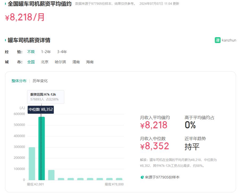This screenshot has height=195, width=240.
Task: Choose 渭南 as the city
Action: point(76,62)
